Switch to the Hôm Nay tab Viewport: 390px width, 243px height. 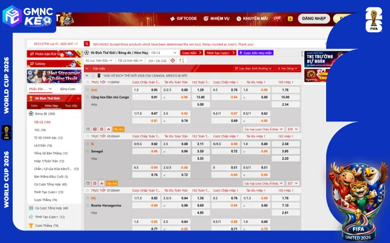(x=51, y=105)
